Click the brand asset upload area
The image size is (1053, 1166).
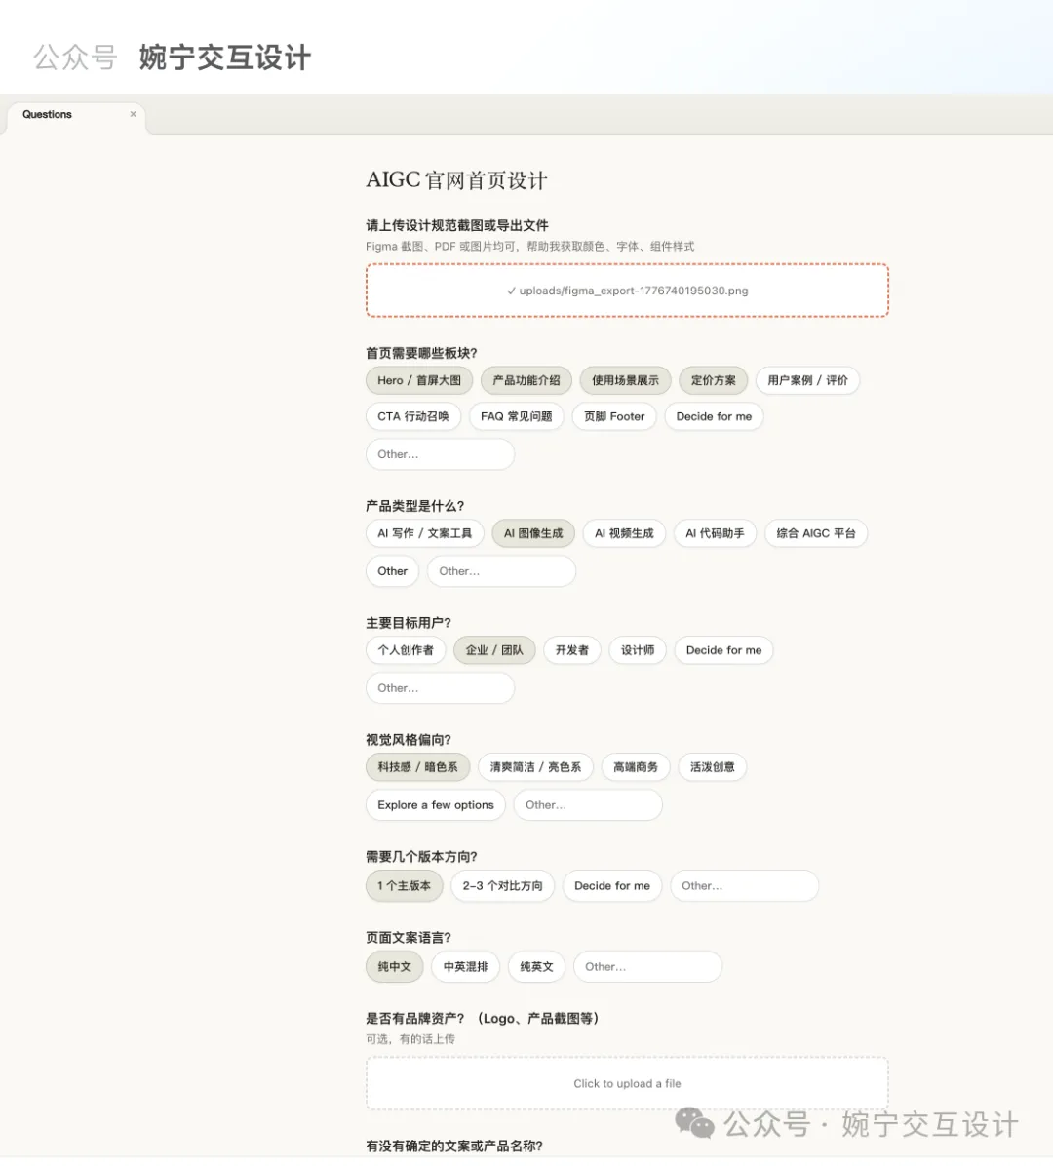click(627, 1083)
